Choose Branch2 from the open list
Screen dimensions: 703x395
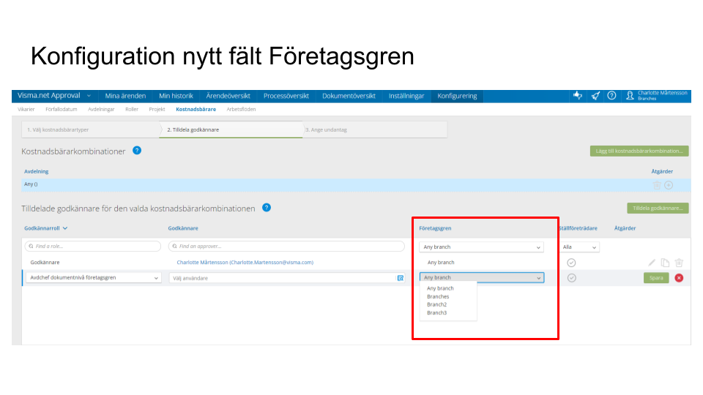tap(436, 304)
